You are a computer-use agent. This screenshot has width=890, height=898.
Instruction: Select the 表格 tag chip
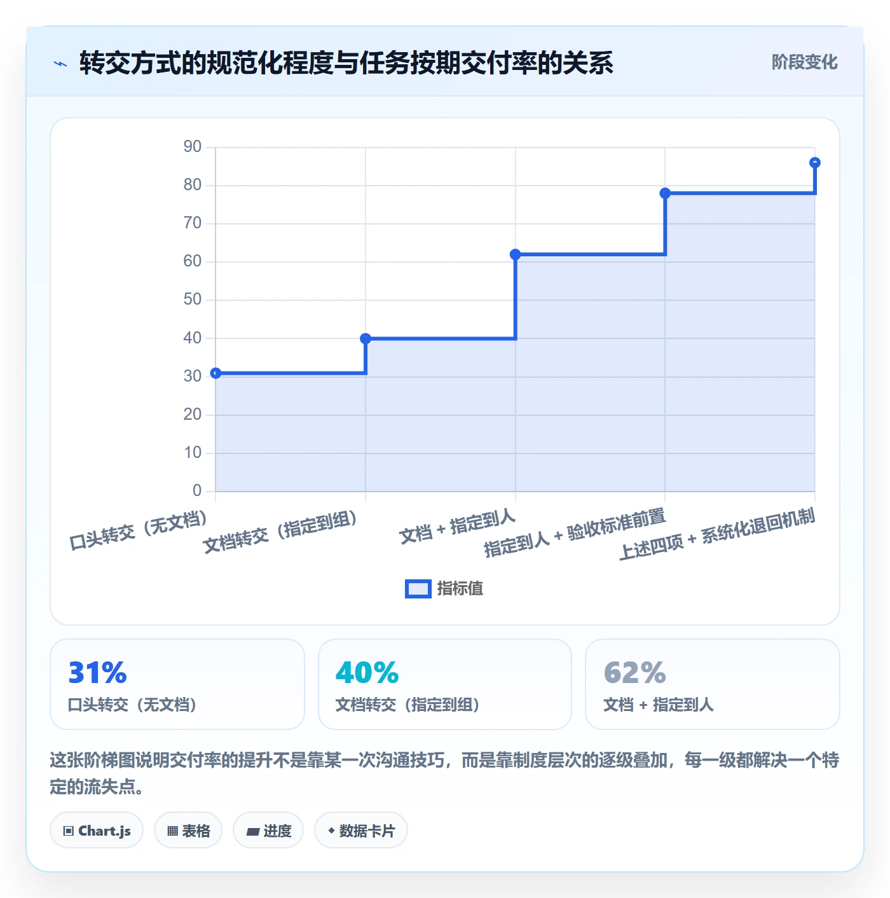pyautogui.click(x=188, y=831)
